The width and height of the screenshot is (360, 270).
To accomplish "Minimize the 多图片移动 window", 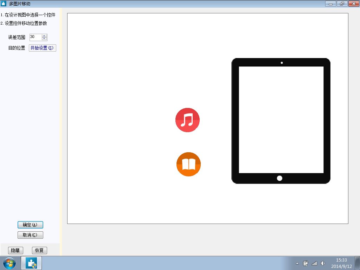I will point(330,4).
